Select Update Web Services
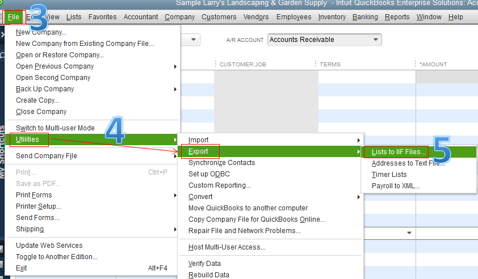Screen dimensions: 478x279 click(49, 246)
